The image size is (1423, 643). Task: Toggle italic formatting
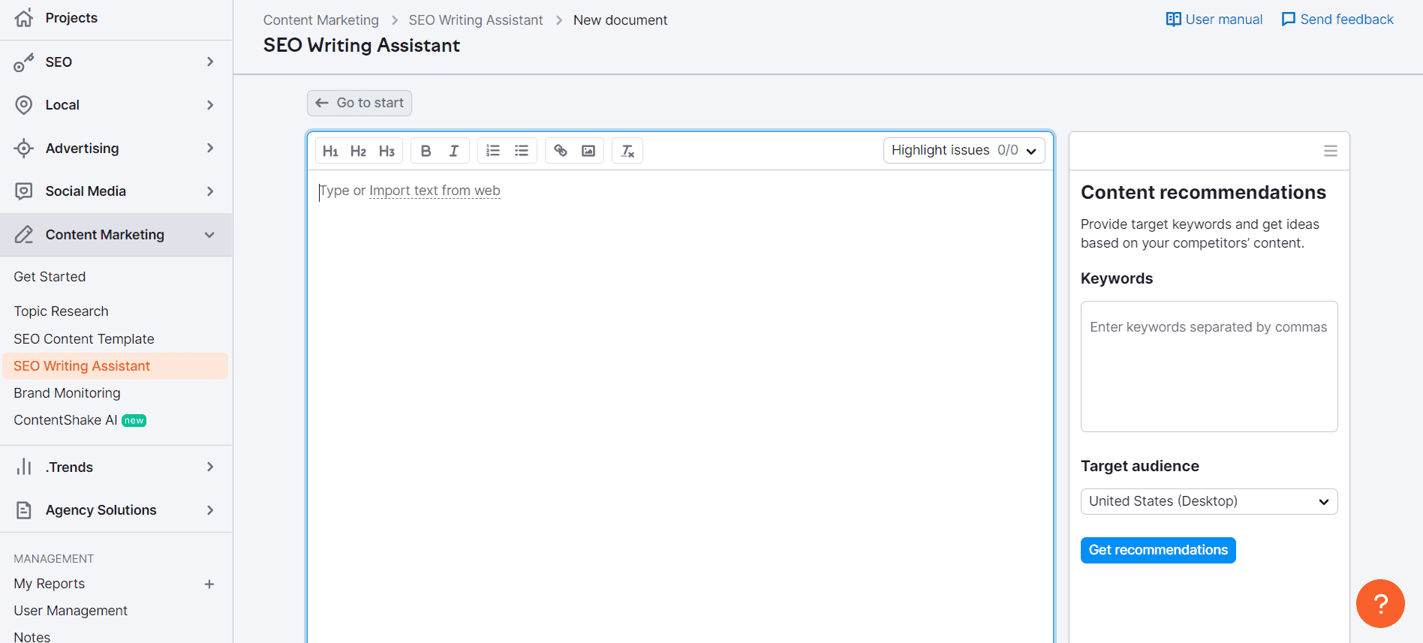tap(454, 151)
